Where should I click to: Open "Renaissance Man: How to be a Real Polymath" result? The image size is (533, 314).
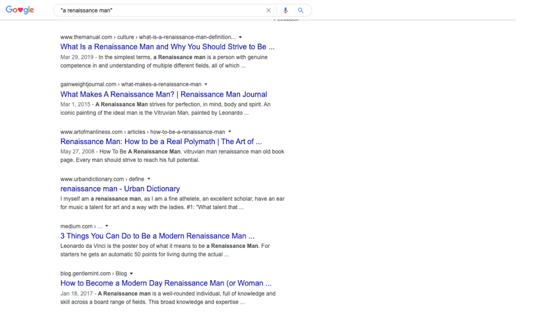[x=161, y=141]
